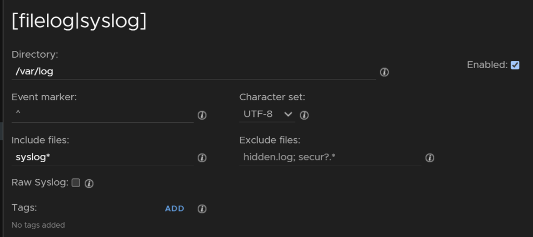The height and width of the screenshot is (237, 533).
Task: Click into the Event marker input
Action: 103,115
